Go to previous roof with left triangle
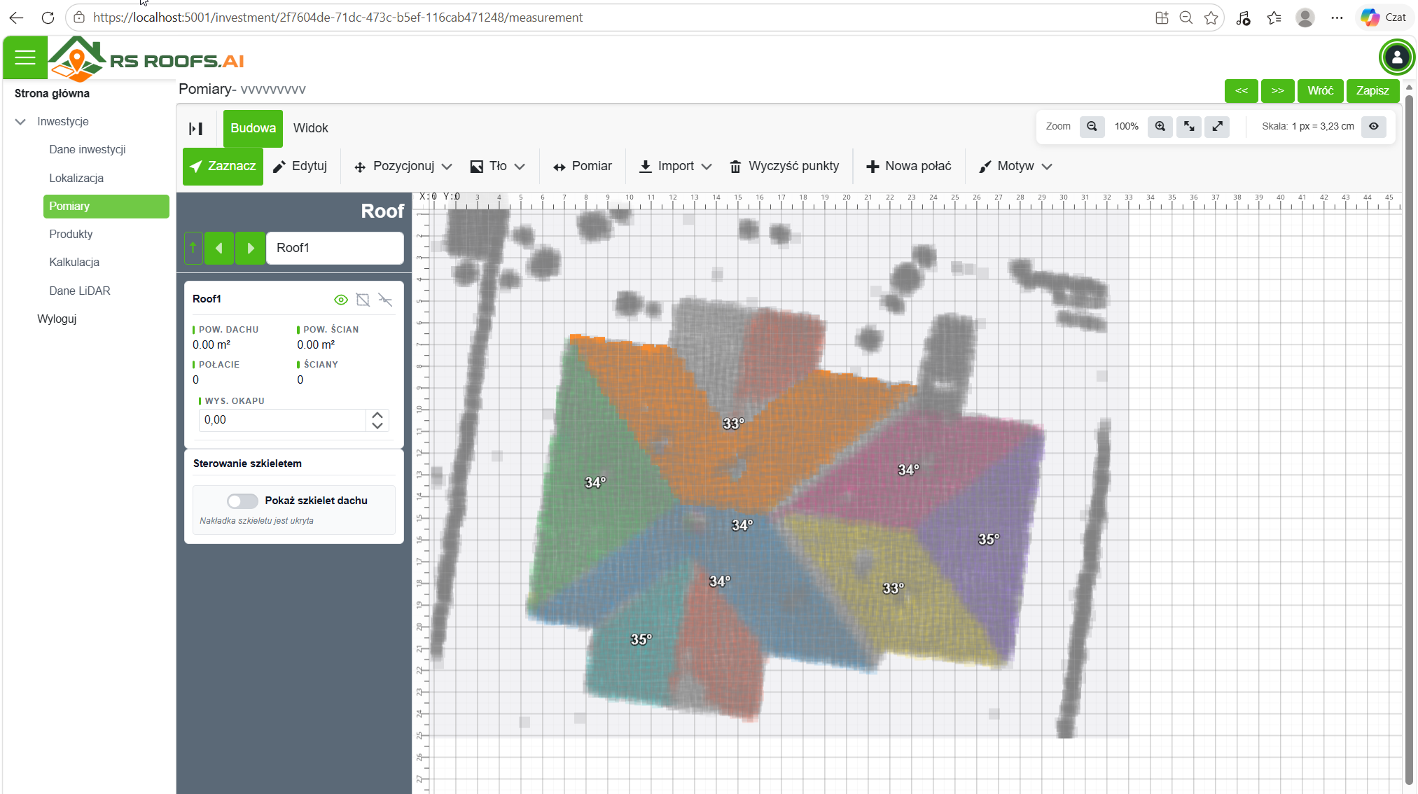Screen dimensions: 1418x794 click(x=219, y=248)
